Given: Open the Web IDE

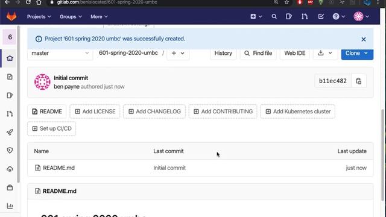Looking at the screenshot, I should tap(295, 53).
